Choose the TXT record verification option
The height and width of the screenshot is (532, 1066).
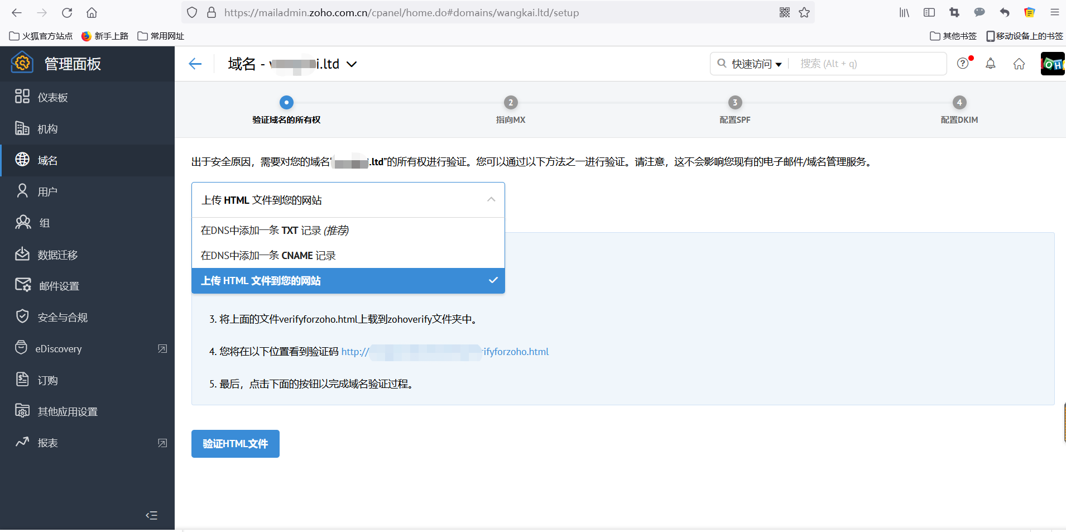pos(348,231)
